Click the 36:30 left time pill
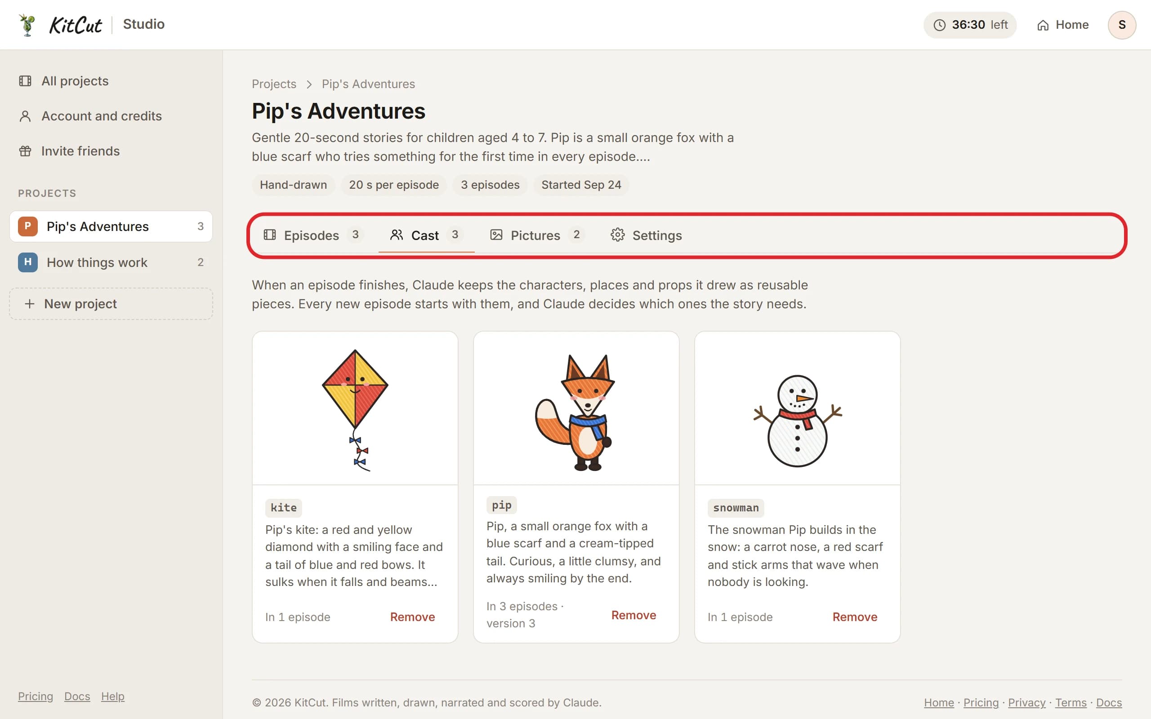The image size is (1151, 719). click(x=970, y=25)
